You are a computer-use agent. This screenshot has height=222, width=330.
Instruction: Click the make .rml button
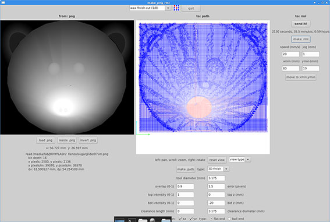click(x=301, y=39)
